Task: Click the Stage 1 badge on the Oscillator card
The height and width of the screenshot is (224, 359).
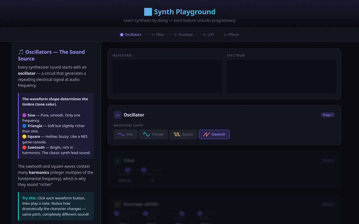Action: pyautogui.click(x=328, y=115)
